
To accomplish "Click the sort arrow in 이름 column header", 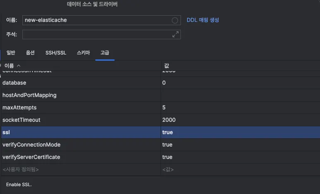I will [x=19, y=66].
